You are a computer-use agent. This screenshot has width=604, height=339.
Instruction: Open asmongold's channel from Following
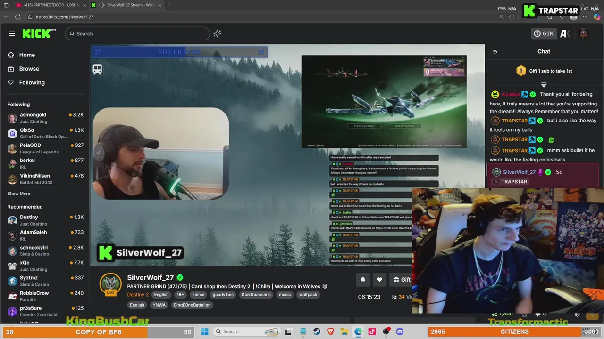click(45, 118)
